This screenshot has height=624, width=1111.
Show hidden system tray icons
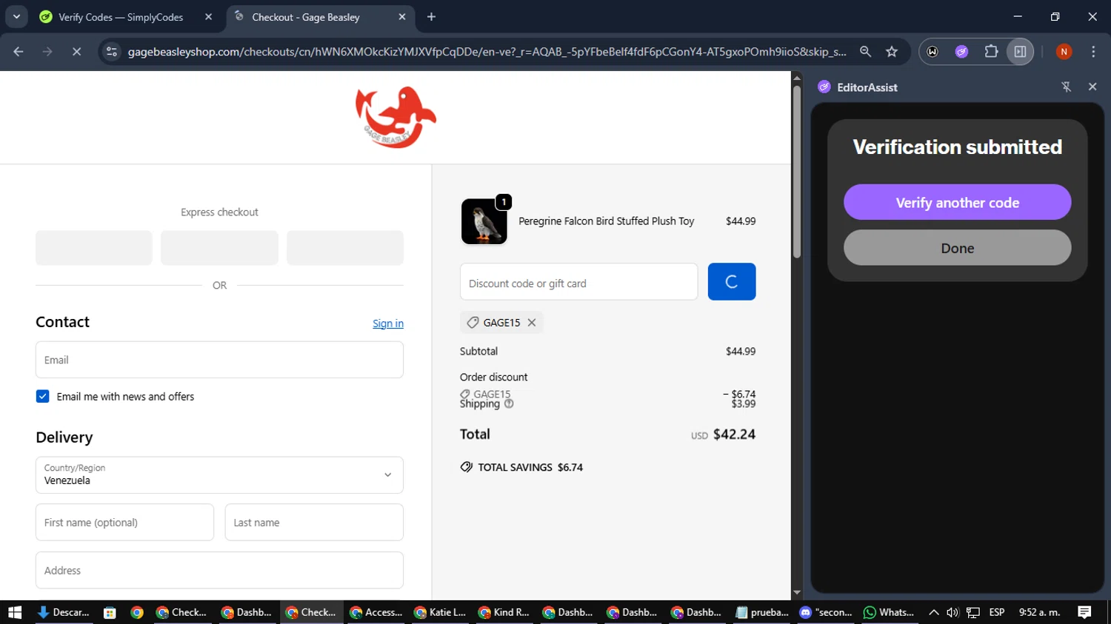pyautogui.click(x=934, y=612)
